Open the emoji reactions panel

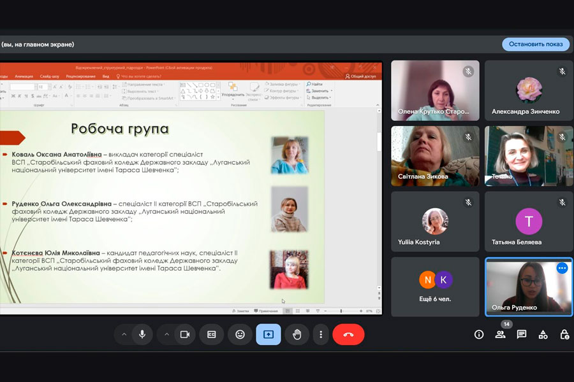[240, 334]
